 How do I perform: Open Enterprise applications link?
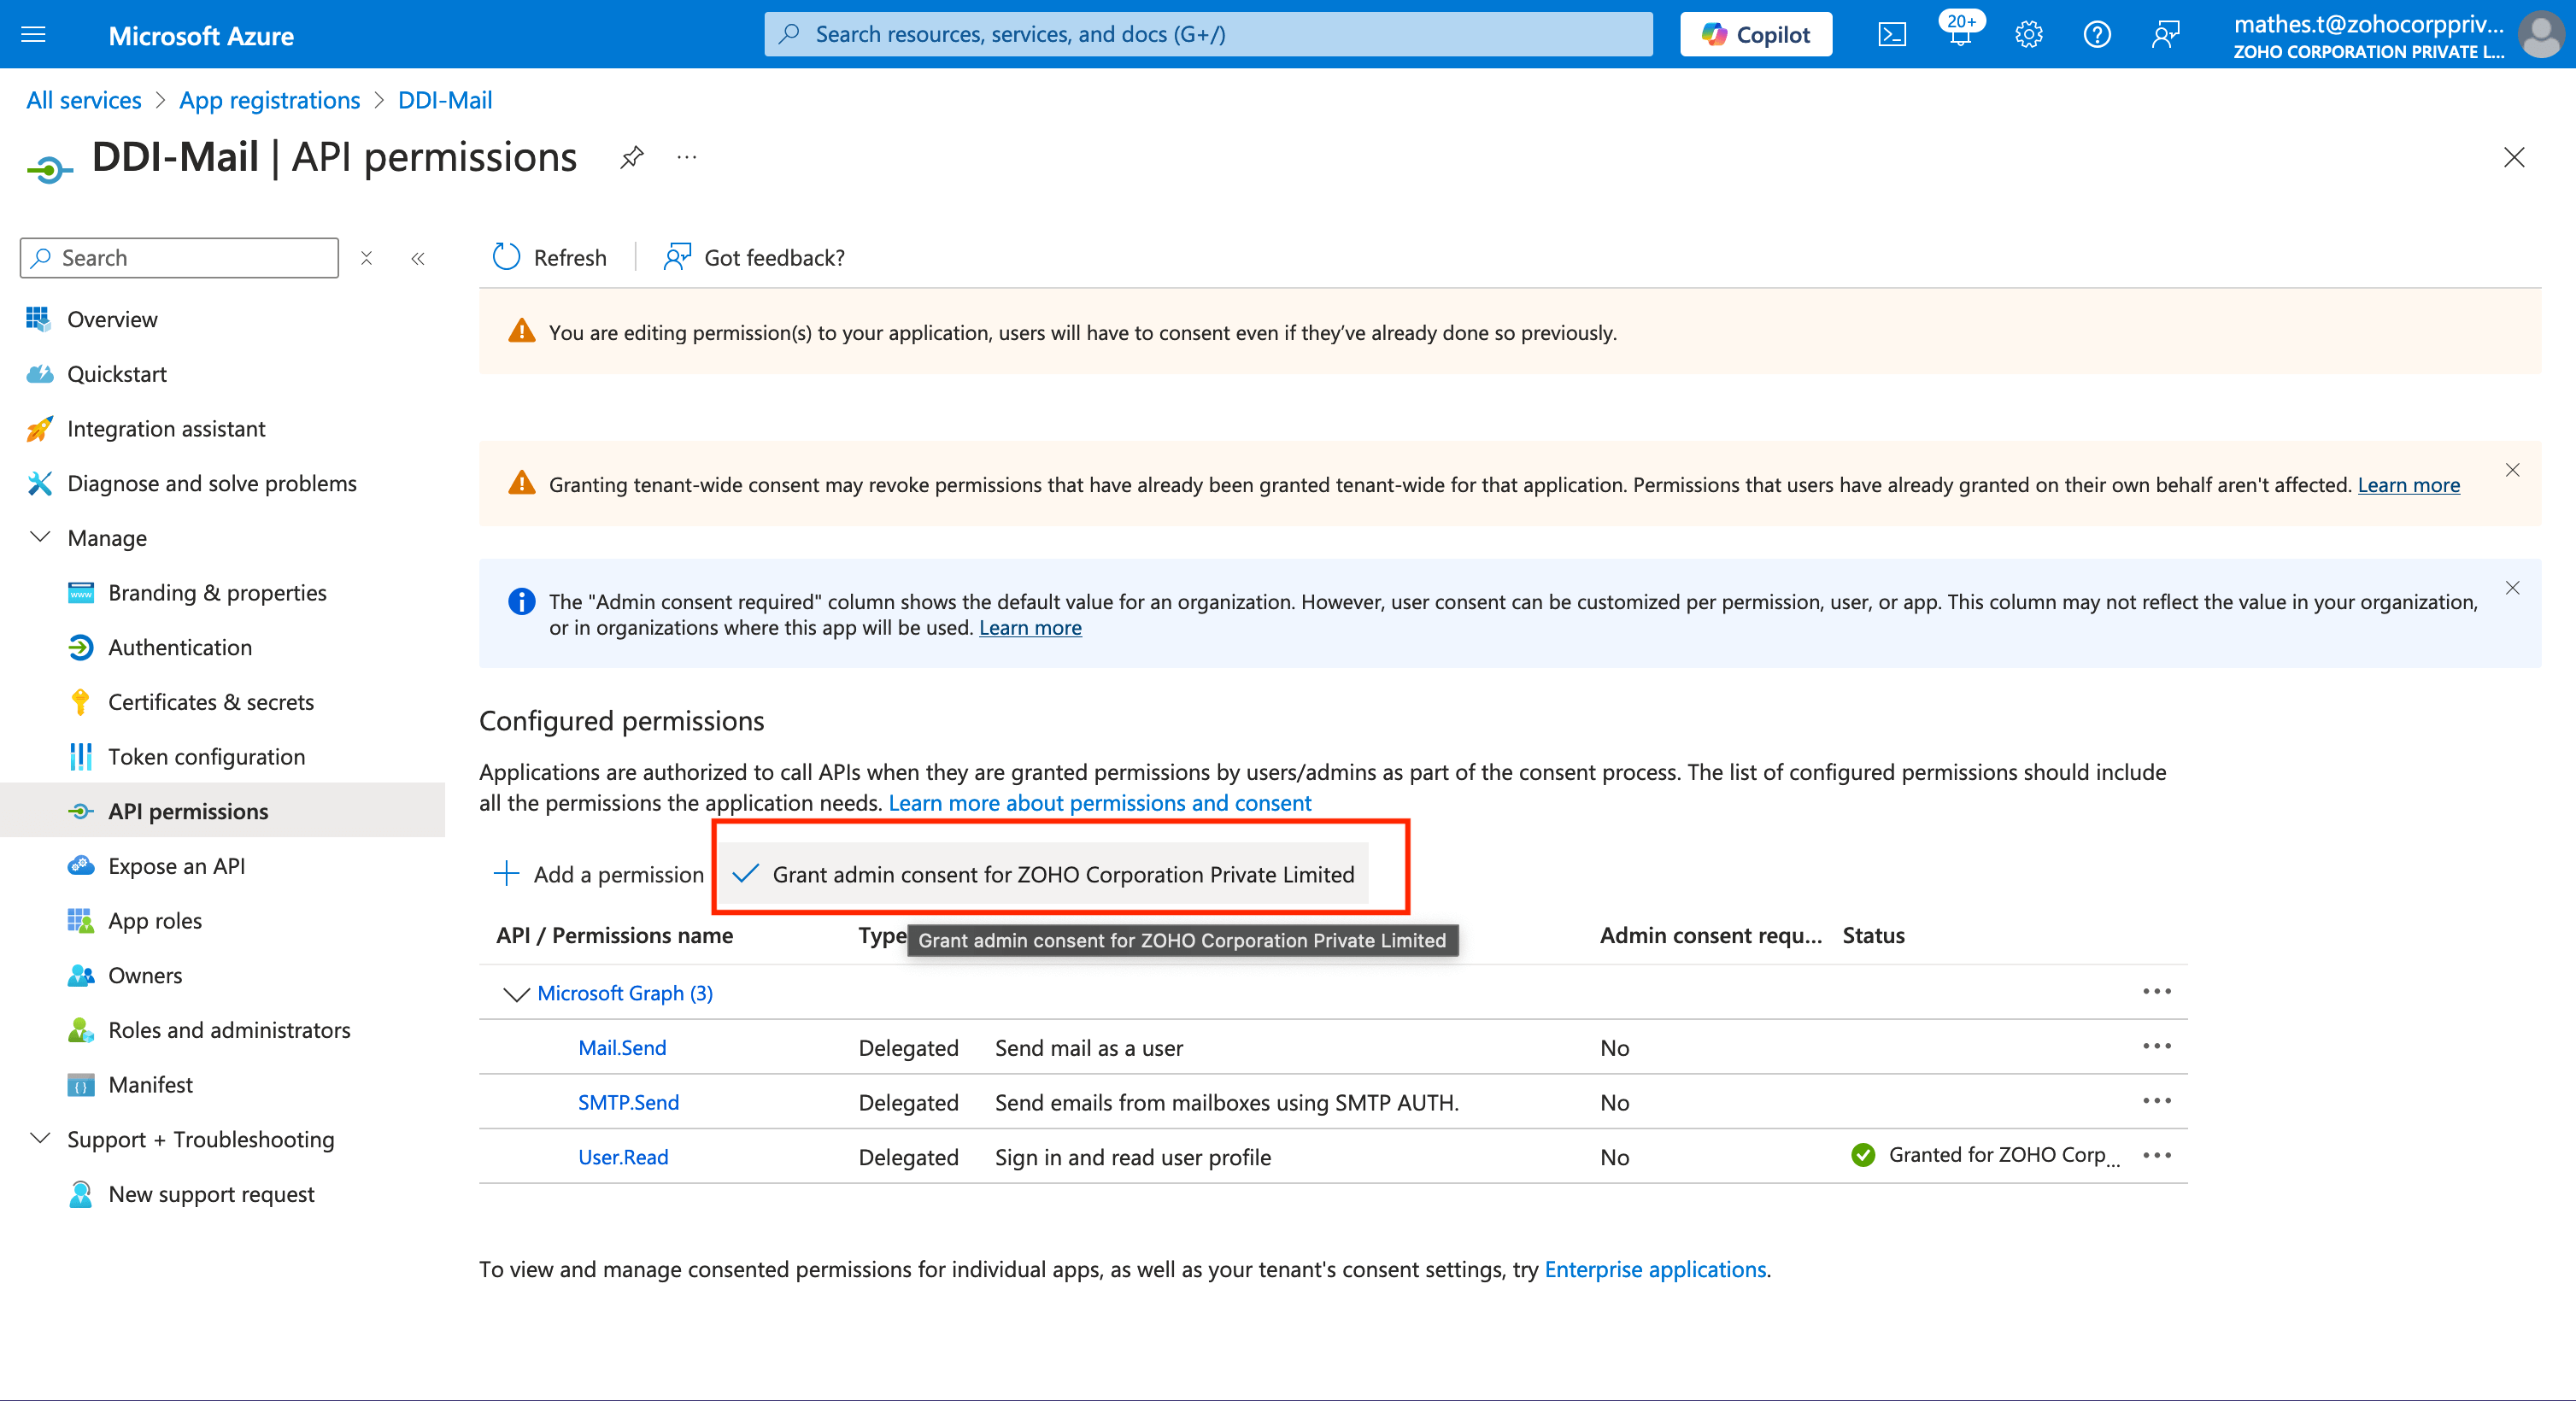[x=1655, y=1269]
